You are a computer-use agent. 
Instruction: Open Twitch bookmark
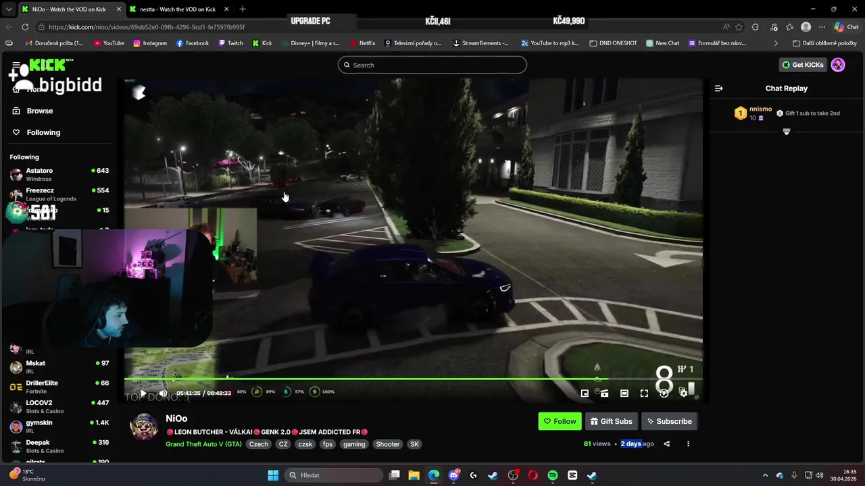(230, 43)
